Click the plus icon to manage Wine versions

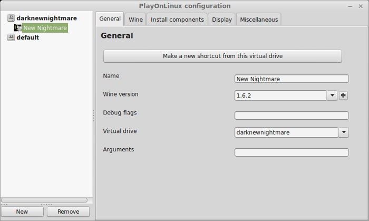click(343, 95)
